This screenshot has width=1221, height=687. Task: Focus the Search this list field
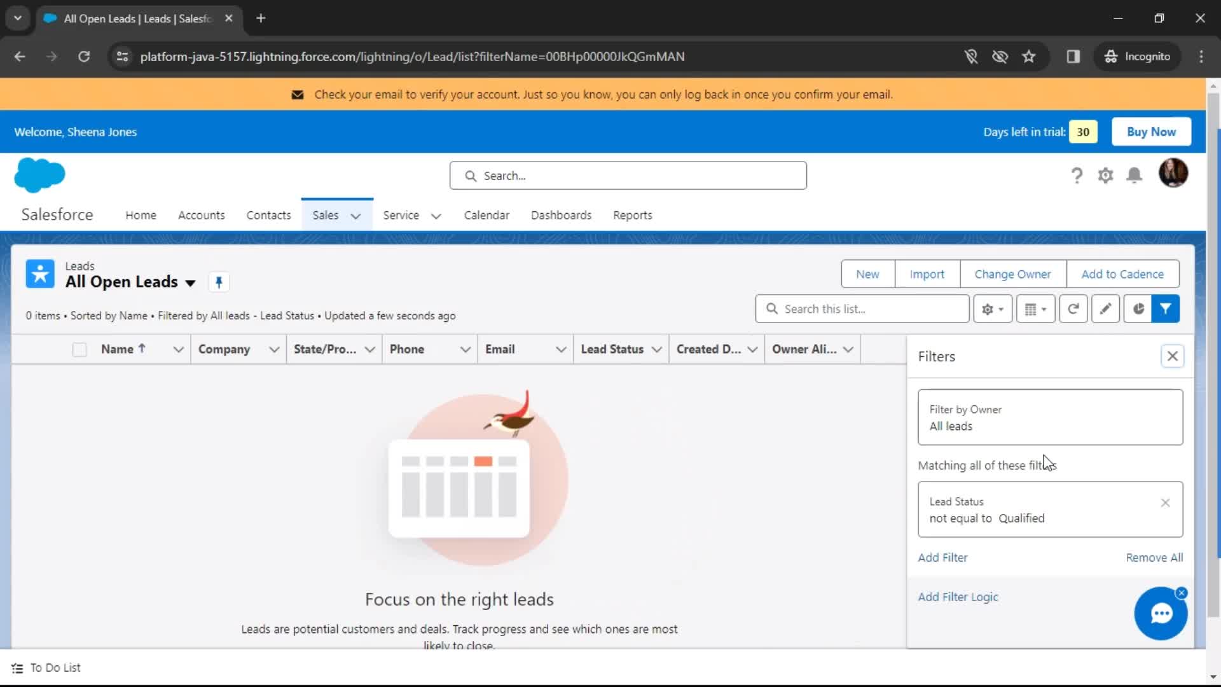(862, 309)
